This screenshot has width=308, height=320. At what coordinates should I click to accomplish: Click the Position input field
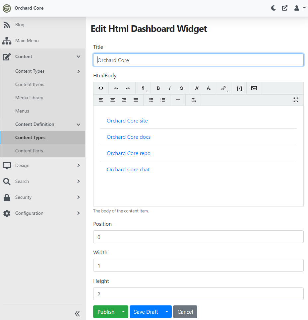point(198,237)
